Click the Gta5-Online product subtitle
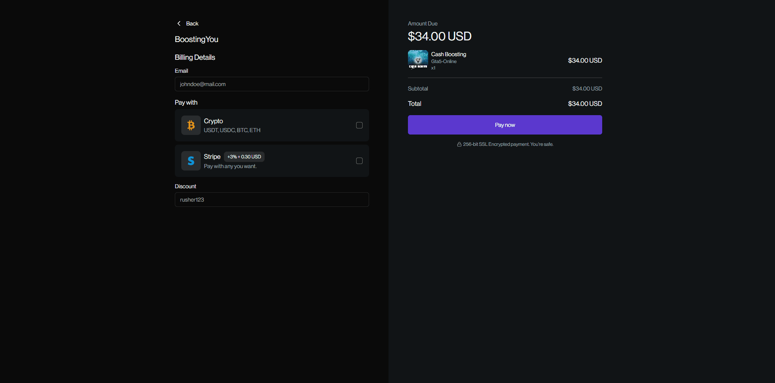This screenshot has height=383, width=775. tap(444, 61)
